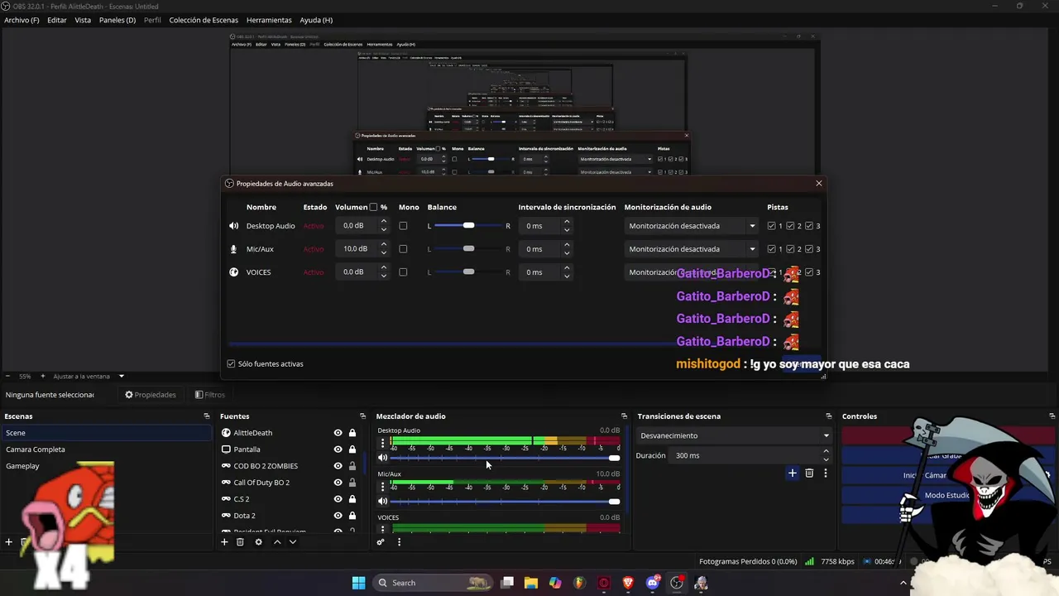Toggle lock on Call Of Duty BO 2
Screen dimensions: 1059x596
[352, 483]
